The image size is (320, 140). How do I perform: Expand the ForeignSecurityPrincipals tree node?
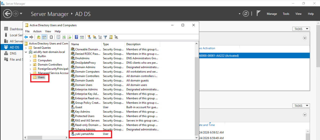tap(30, 69)
